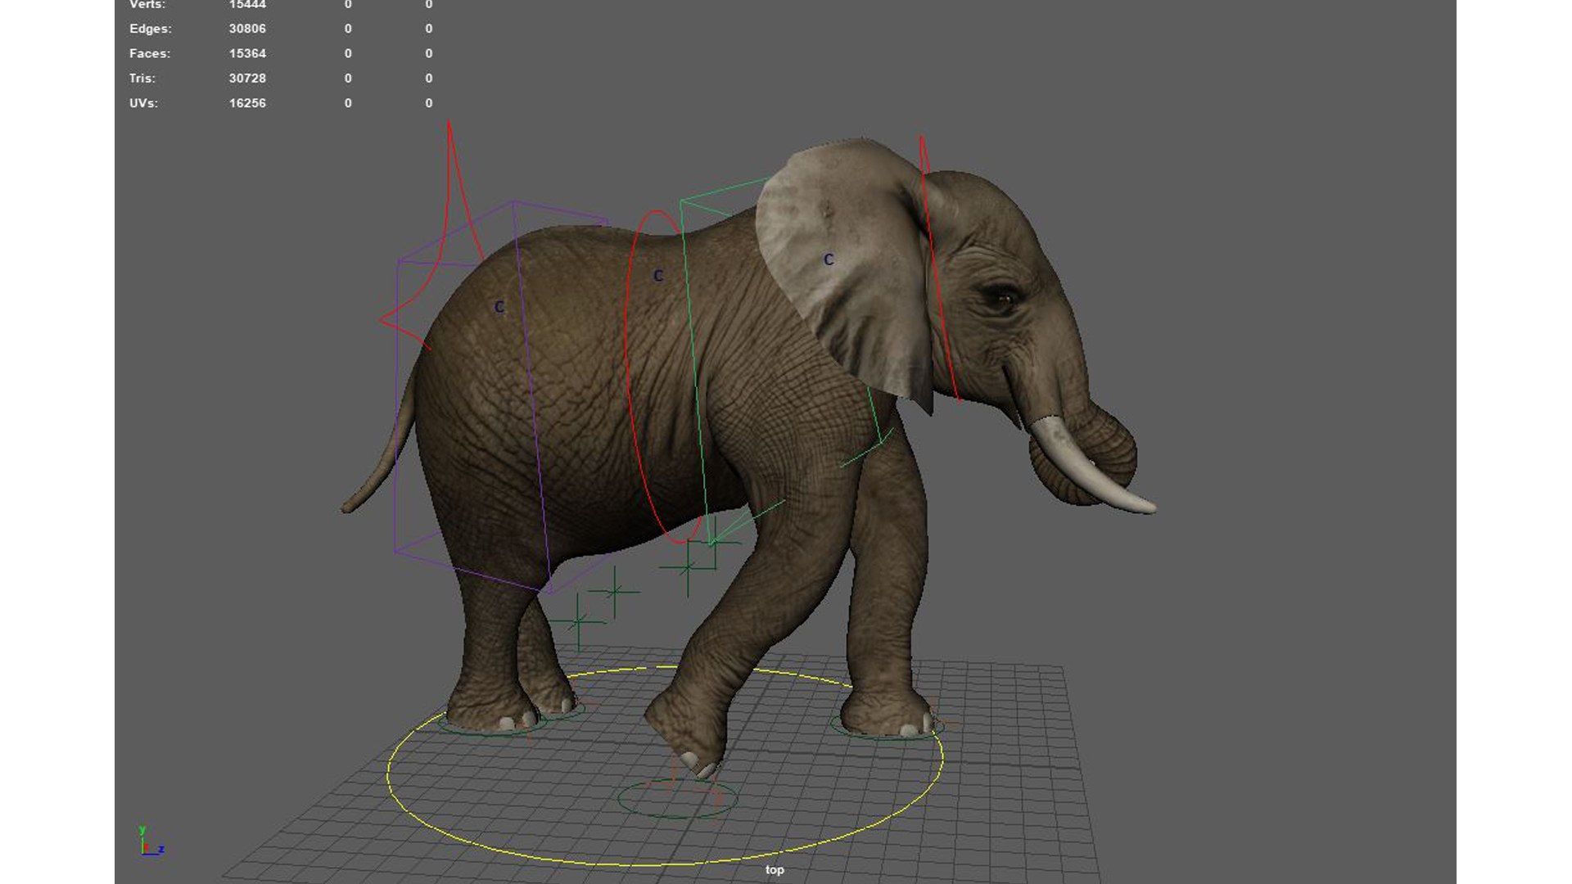The height and width of the screenshot is (884, 1572).
Task: Click the 'Faces:' label
Action: [x=150, y=53]
